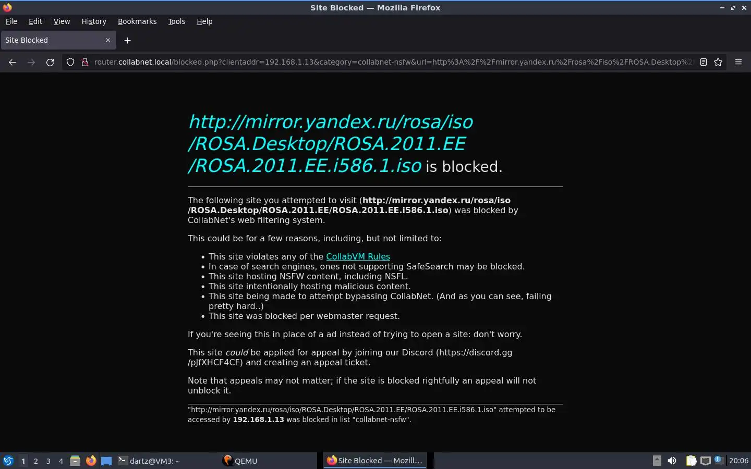Switch to workspace 1
Viewport: 751px width, 469px height.
pos(23,461)
